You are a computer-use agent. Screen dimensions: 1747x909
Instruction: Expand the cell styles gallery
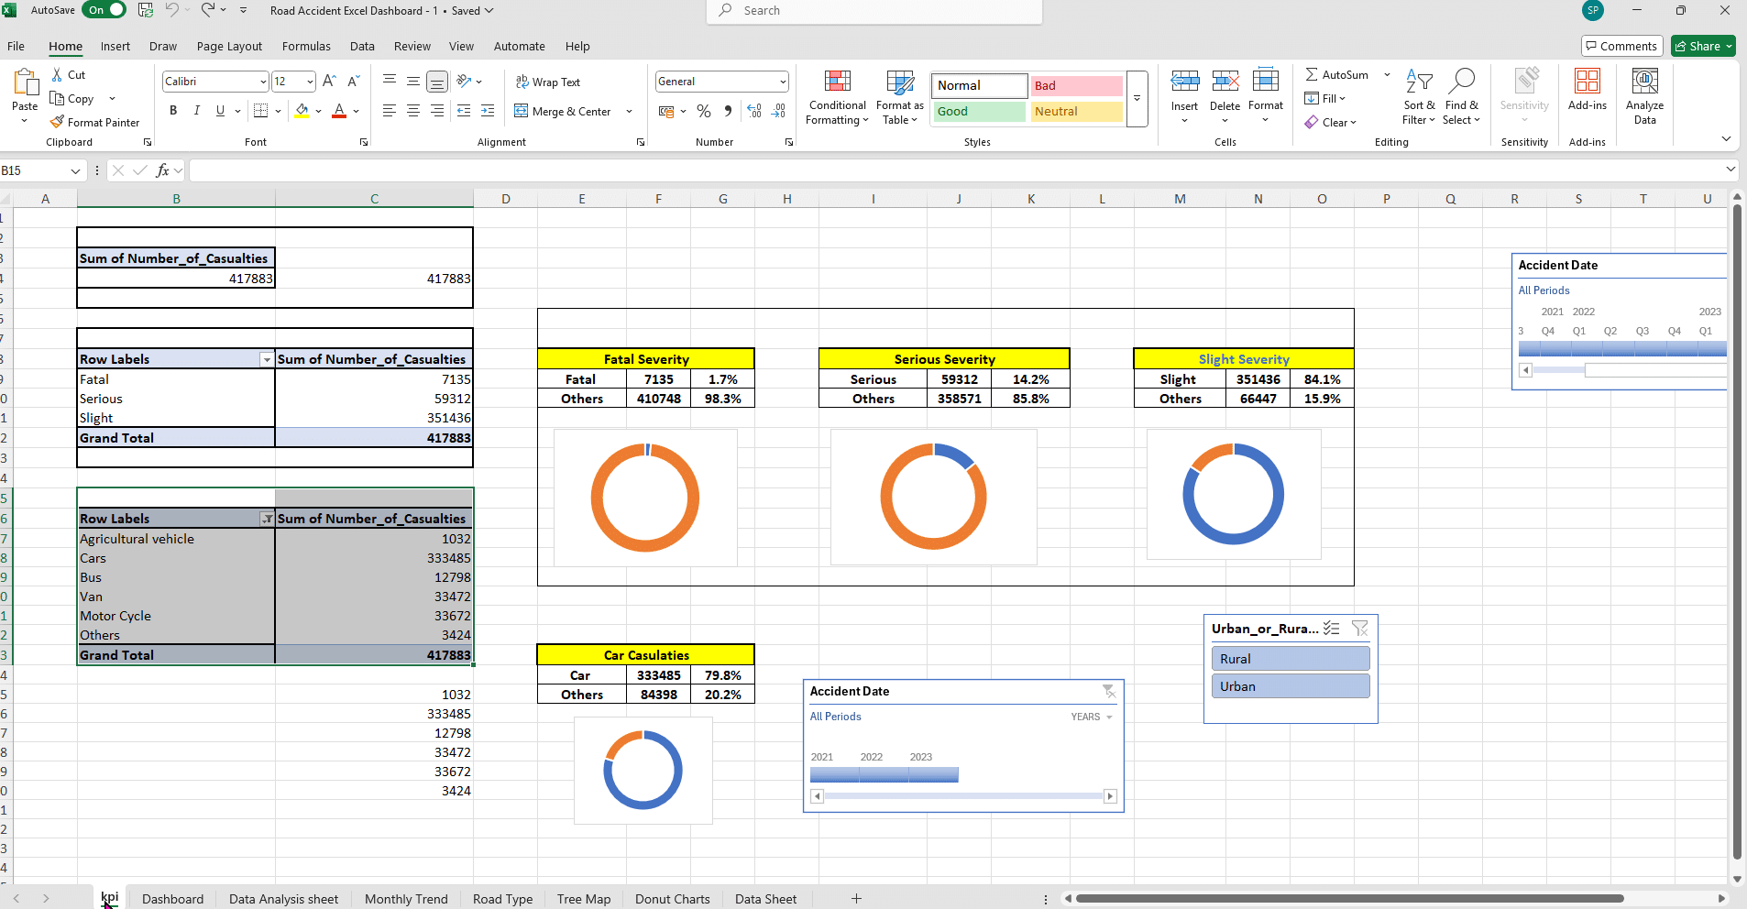tap(1137, 98)
